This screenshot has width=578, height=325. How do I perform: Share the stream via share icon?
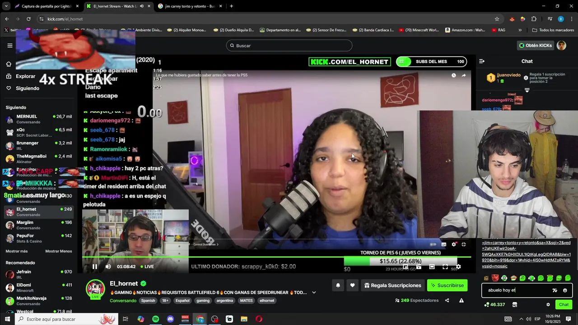point(447,300)
